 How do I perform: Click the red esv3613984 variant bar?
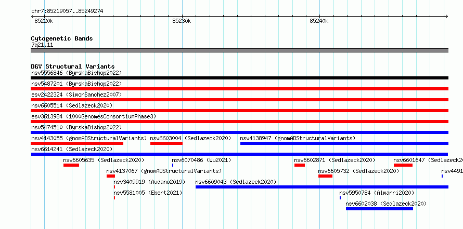pyautogui.click(x=239, y=122)
